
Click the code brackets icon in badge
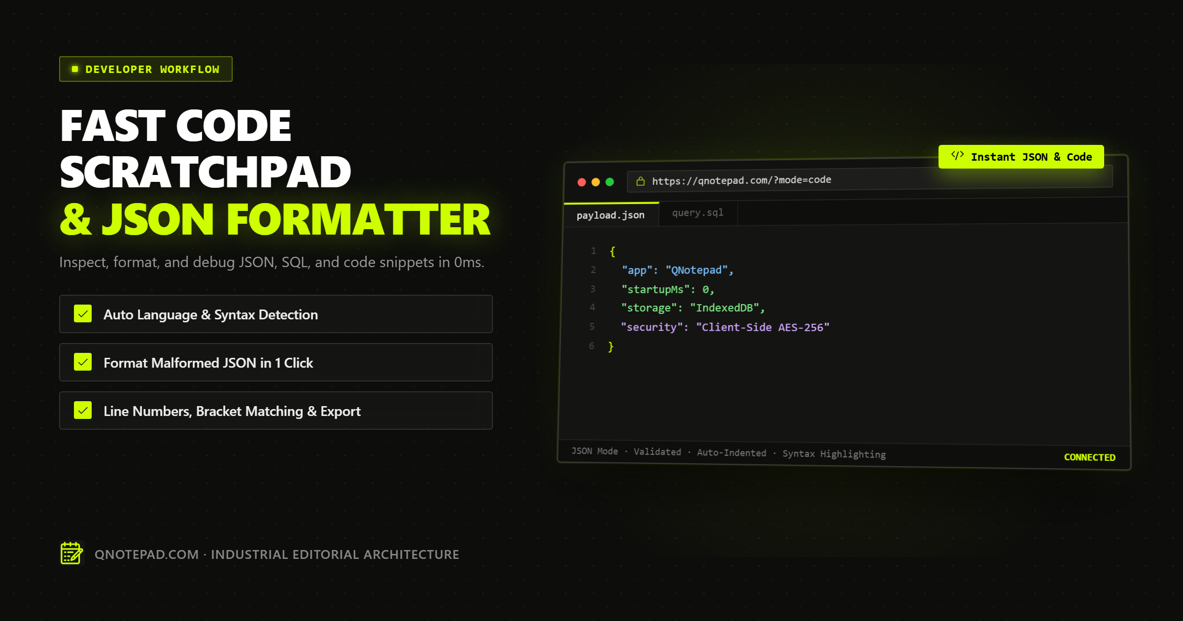point(957,156)
